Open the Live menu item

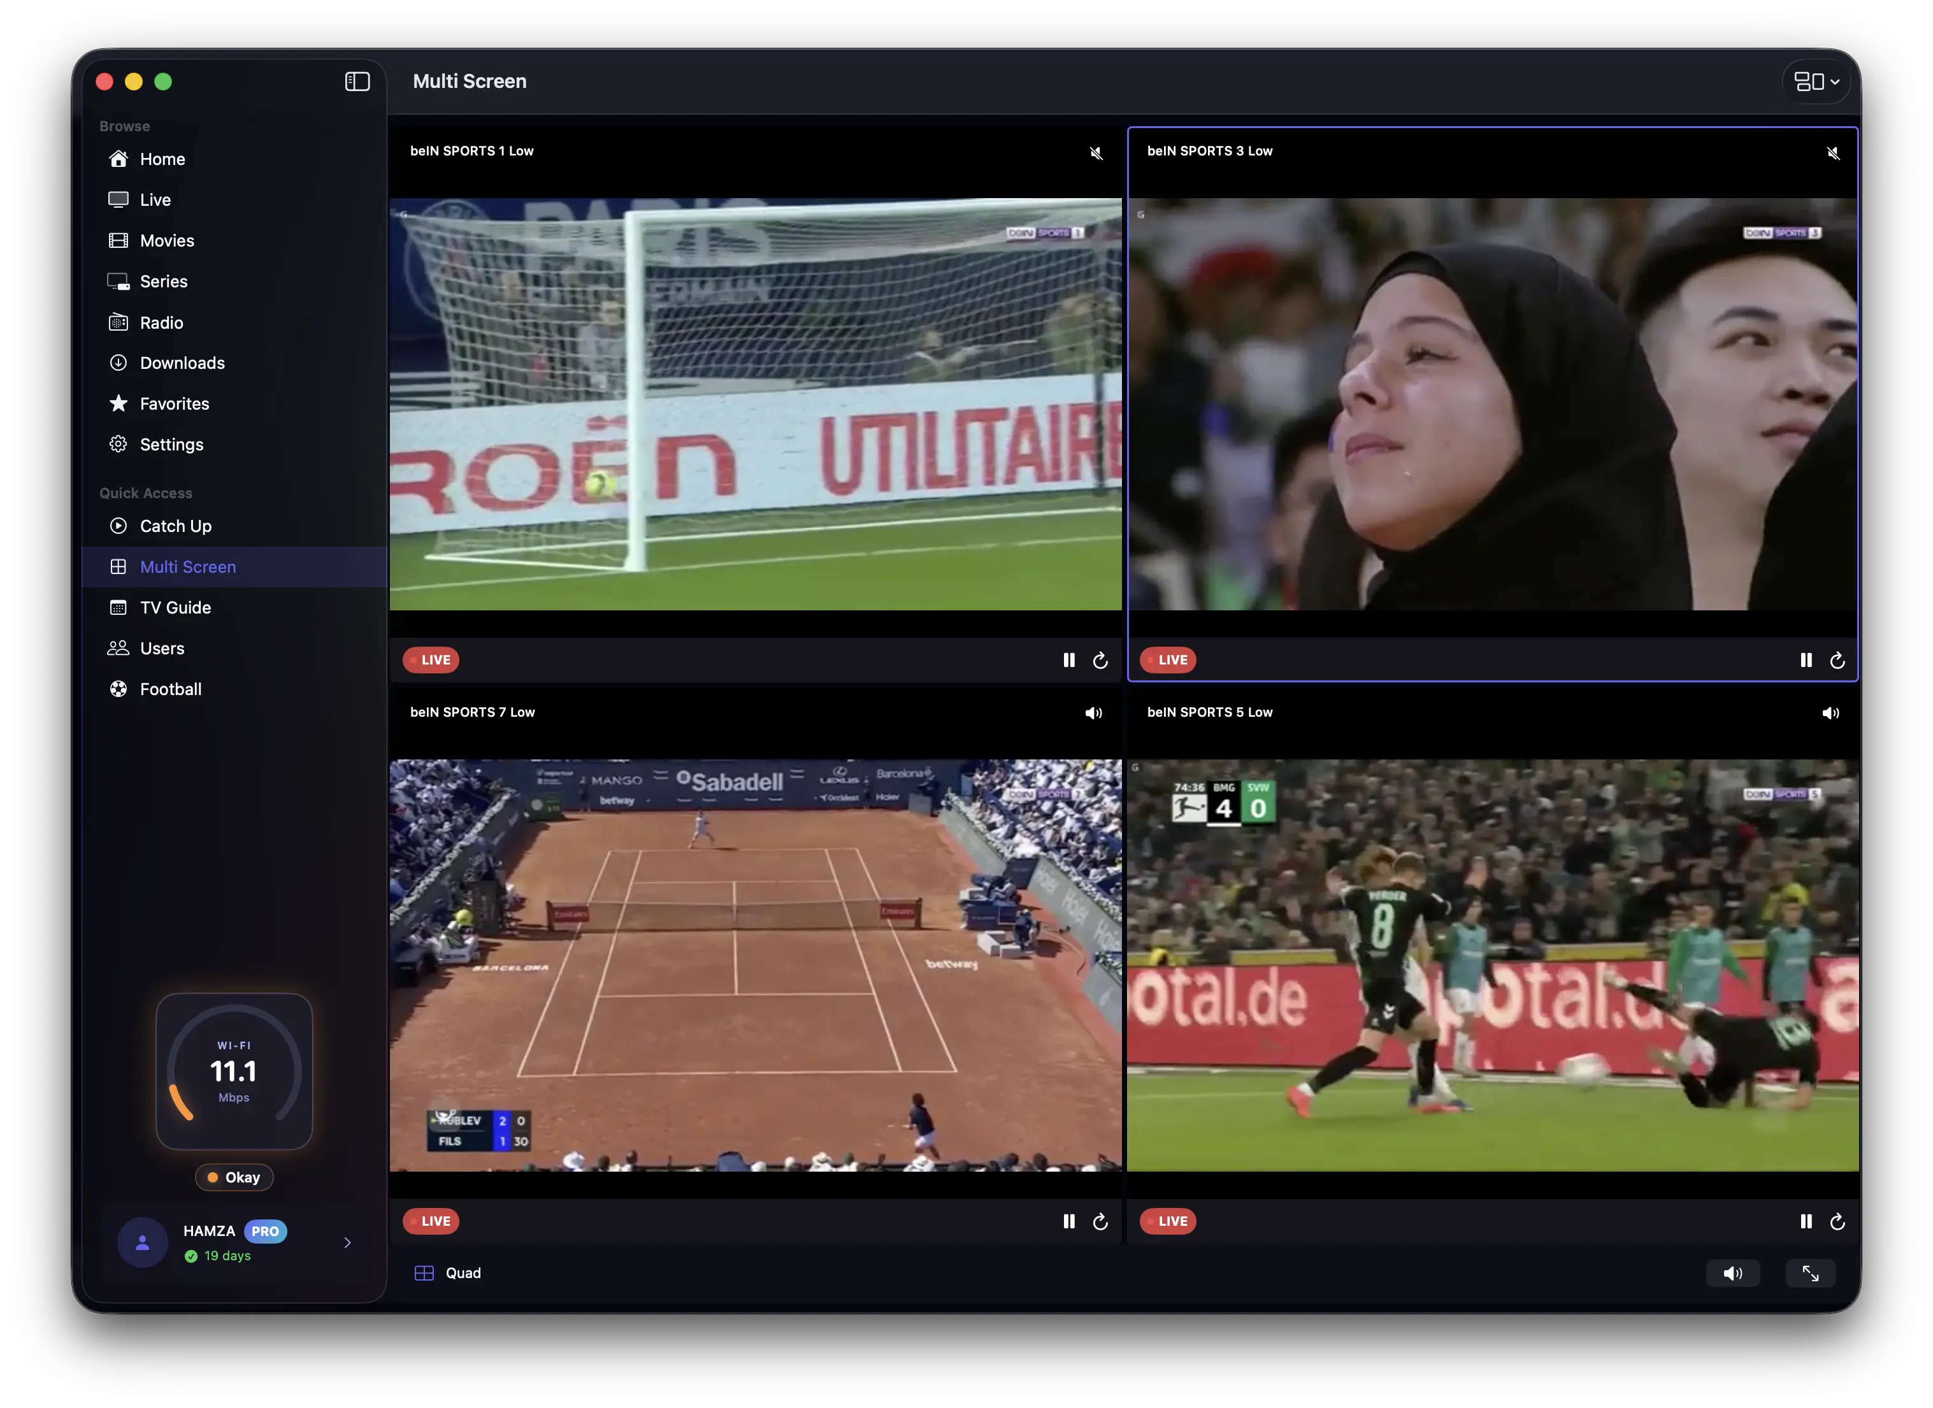(x=234, y=199)
